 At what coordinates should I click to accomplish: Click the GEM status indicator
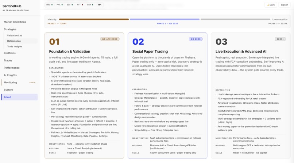90,5
